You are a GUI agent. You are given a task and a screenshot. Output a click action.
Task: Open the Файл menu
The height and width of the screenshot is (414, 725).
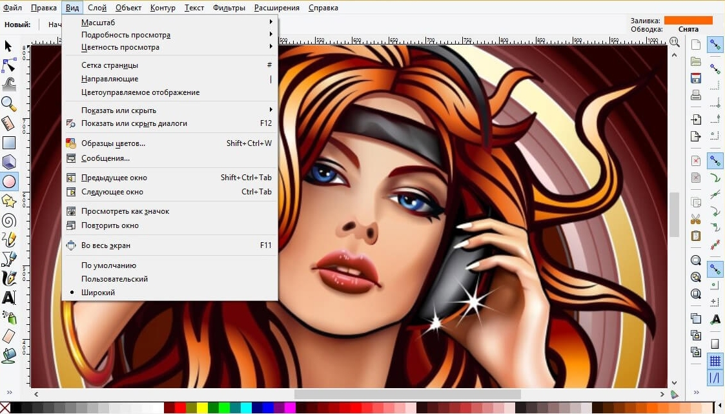pos(12,8)
